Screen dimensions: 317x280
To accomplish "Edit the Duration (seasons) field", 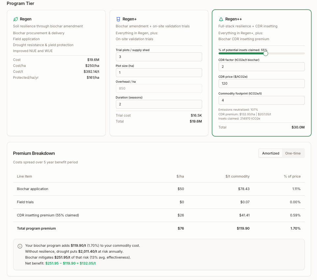I will coord(159,104).
